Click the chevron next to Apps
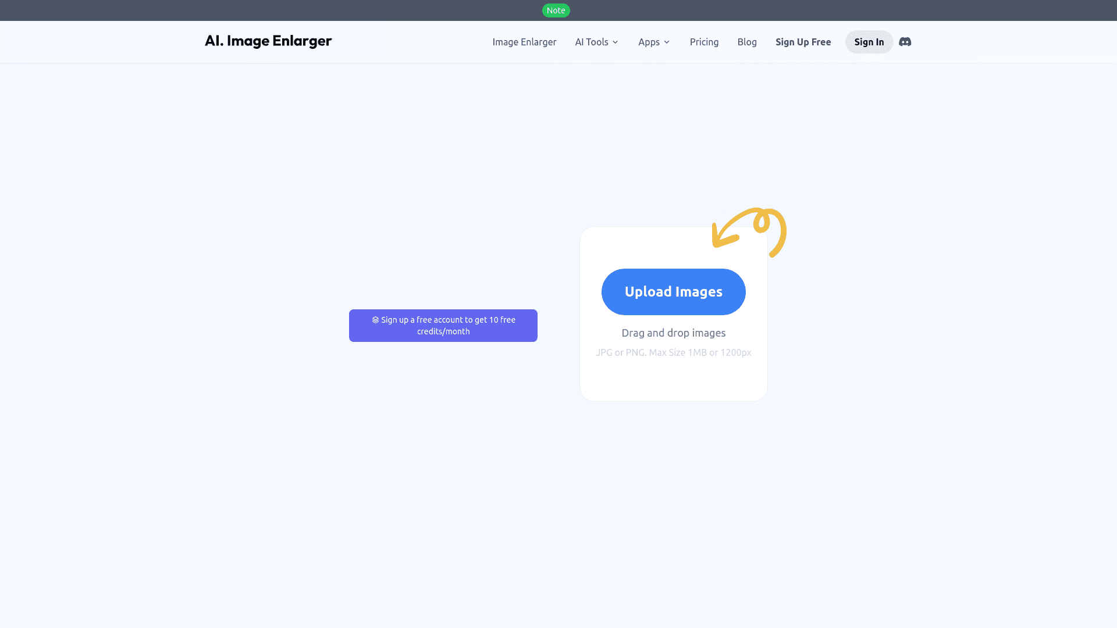The image size is (1117, 628). tap(666, 42)
